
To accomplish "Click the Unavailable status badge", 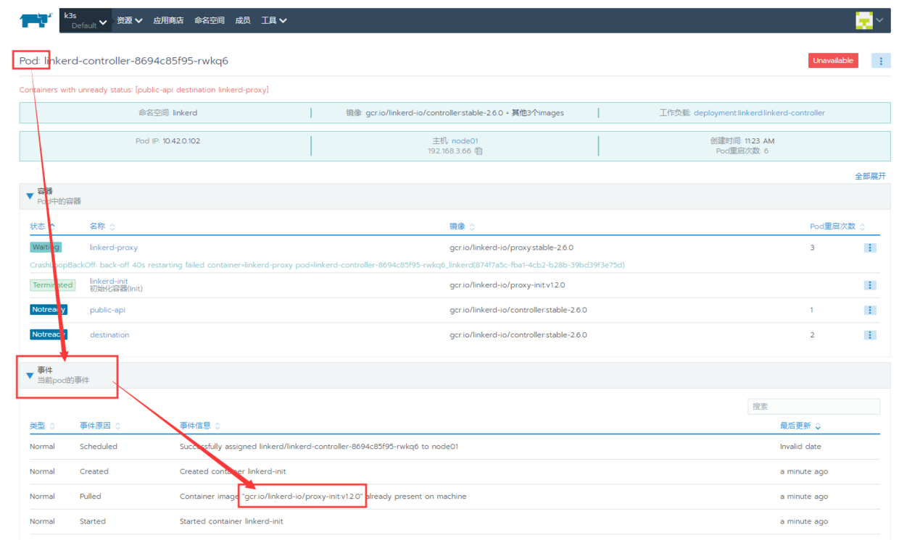I will (833, 61).
